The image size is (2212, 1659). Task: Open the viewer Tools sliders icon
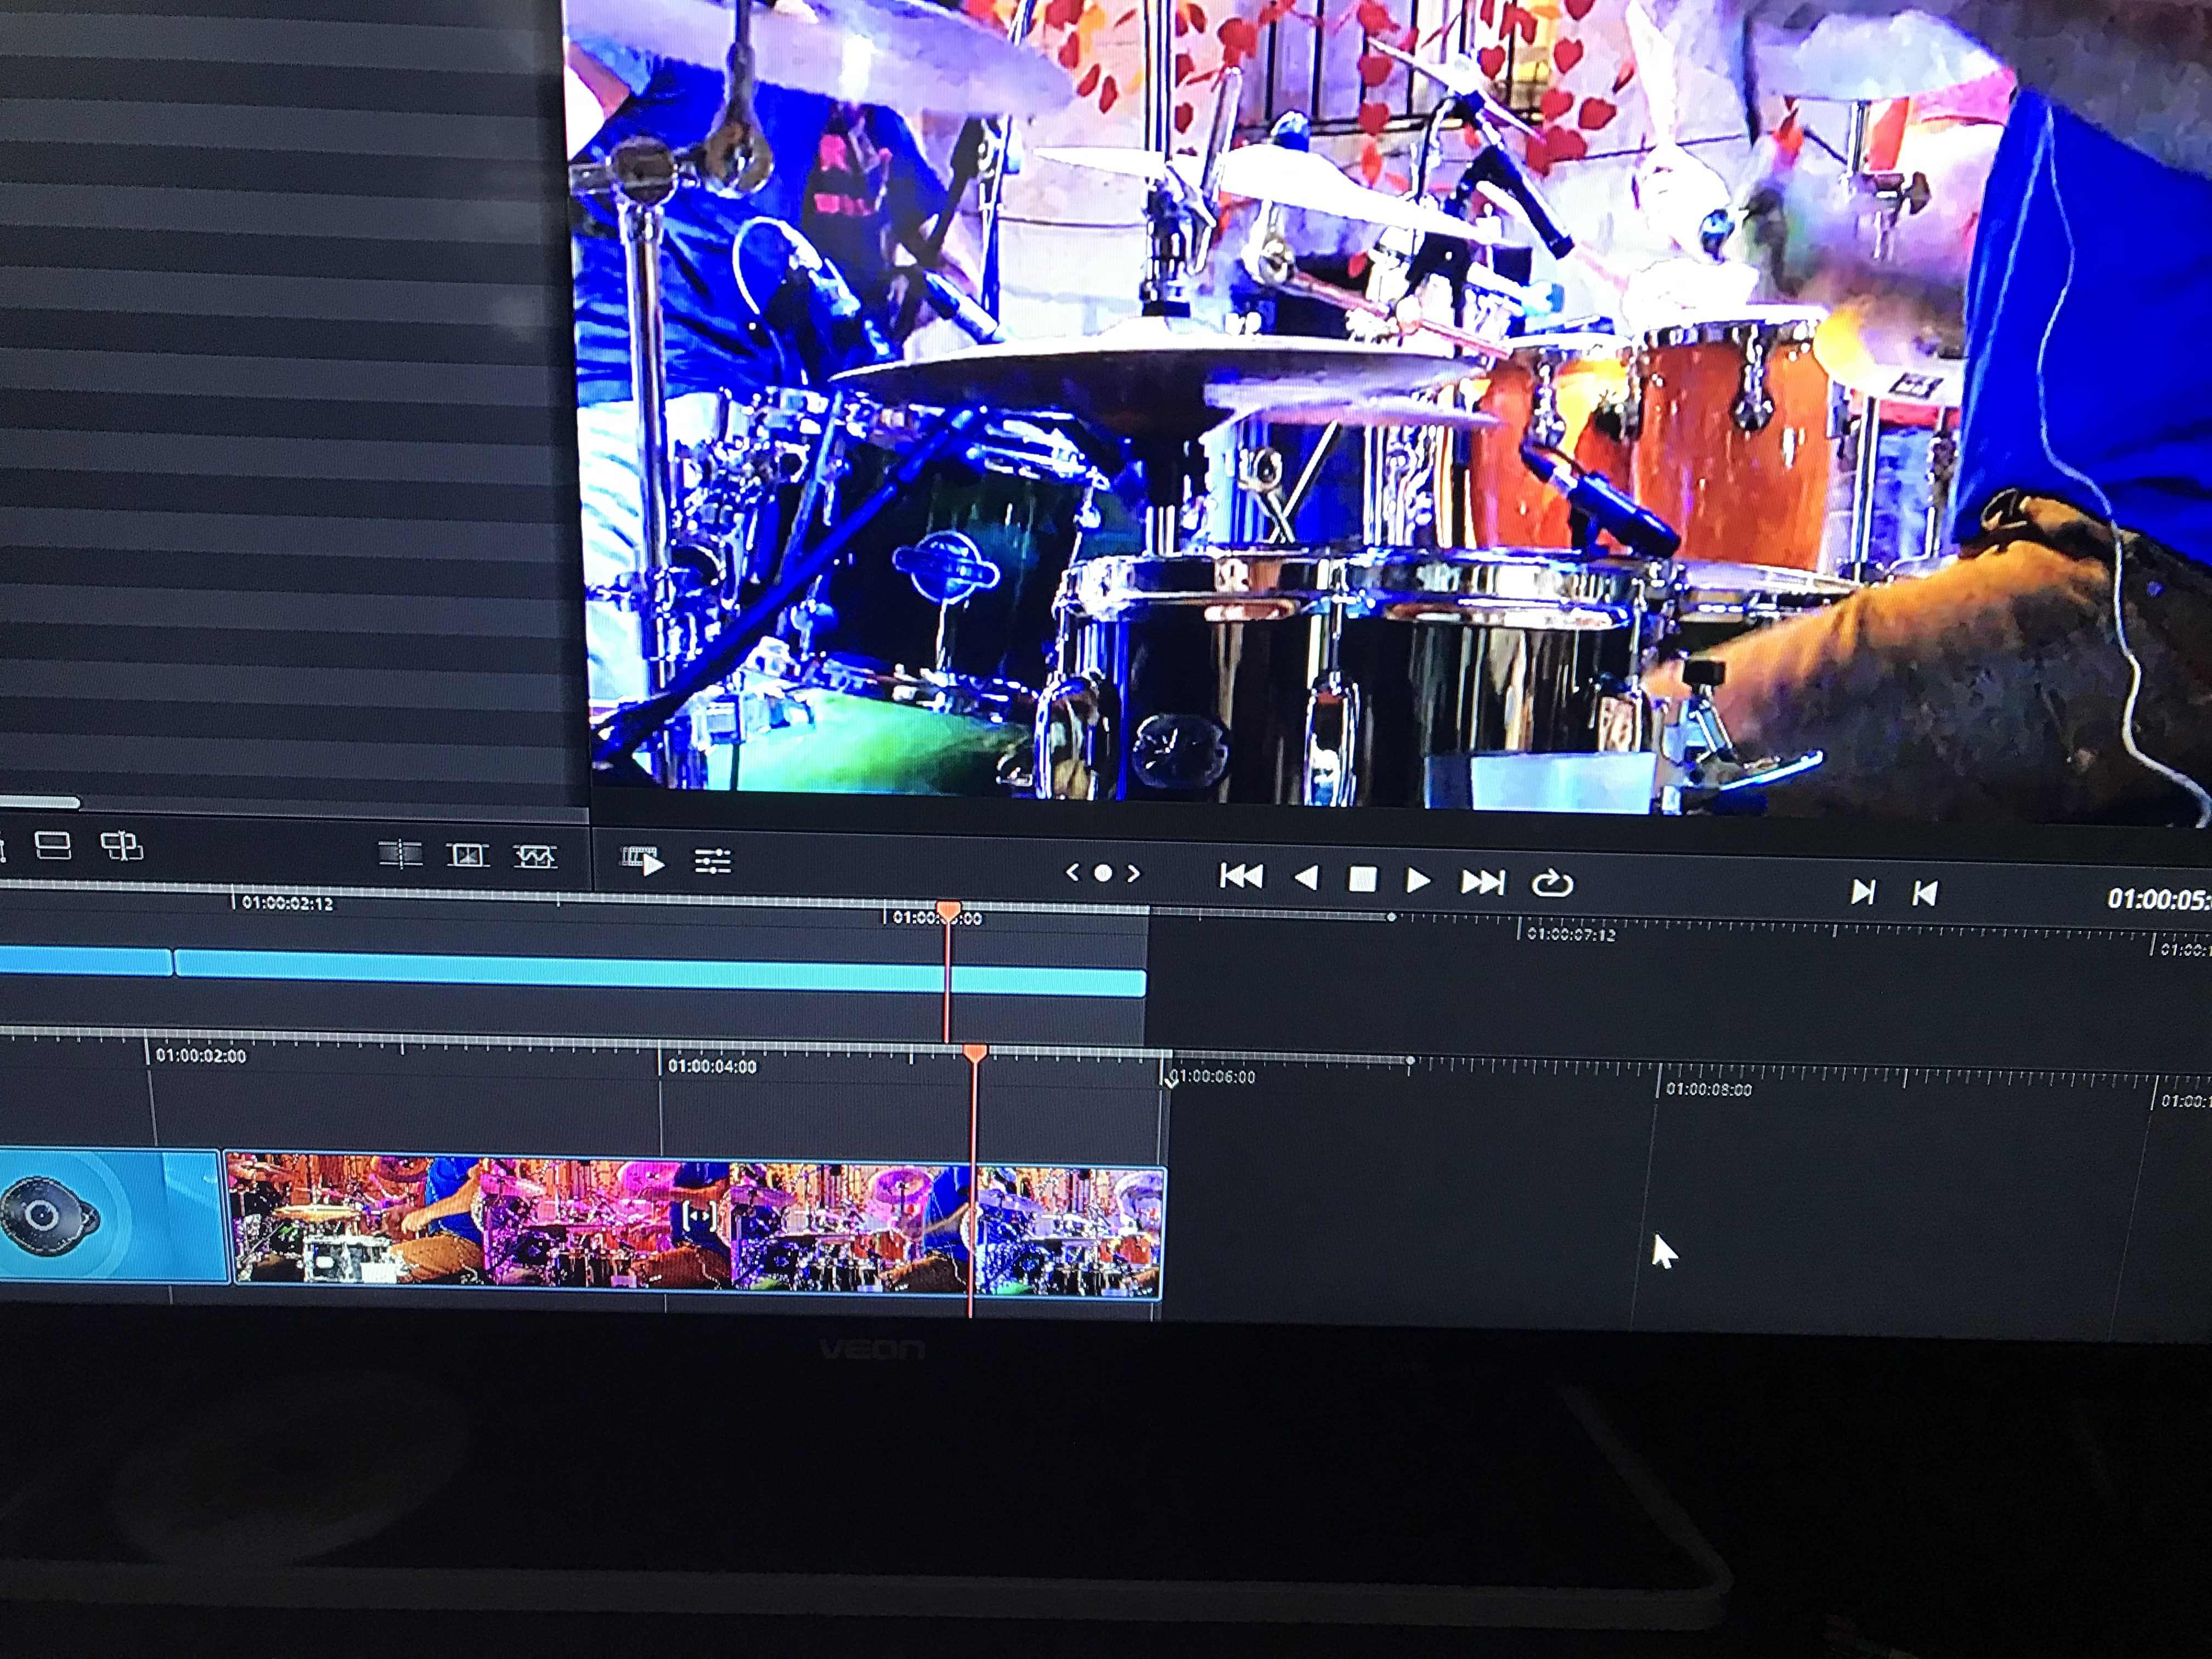click(x=712, y=862)
